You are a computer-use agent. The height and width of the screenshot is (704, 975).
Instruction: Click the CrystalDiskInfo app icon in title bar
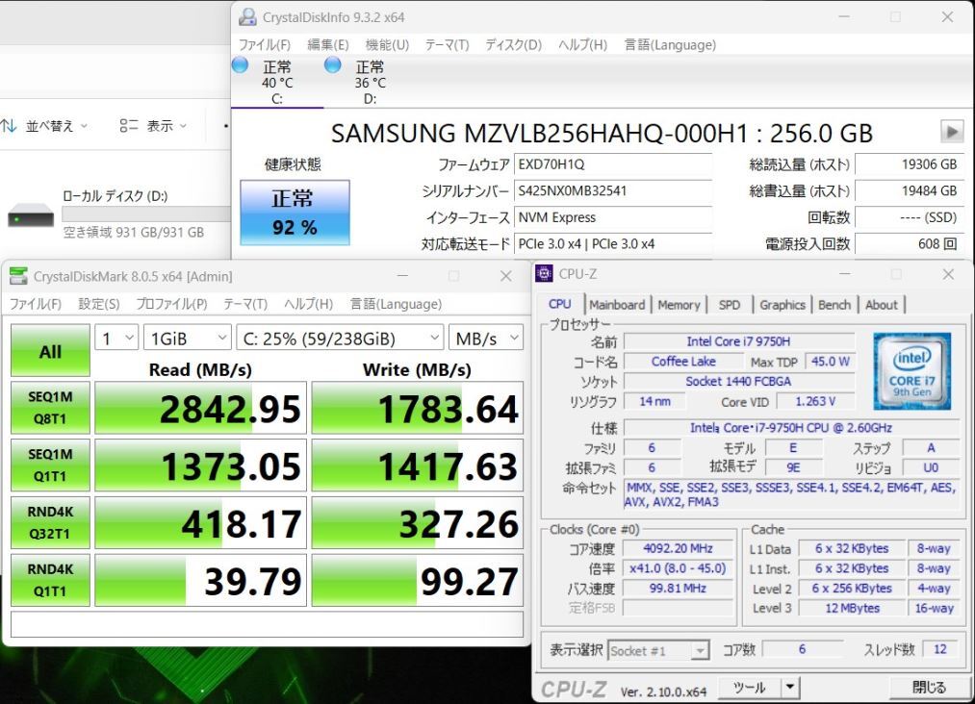coord(247,16)
